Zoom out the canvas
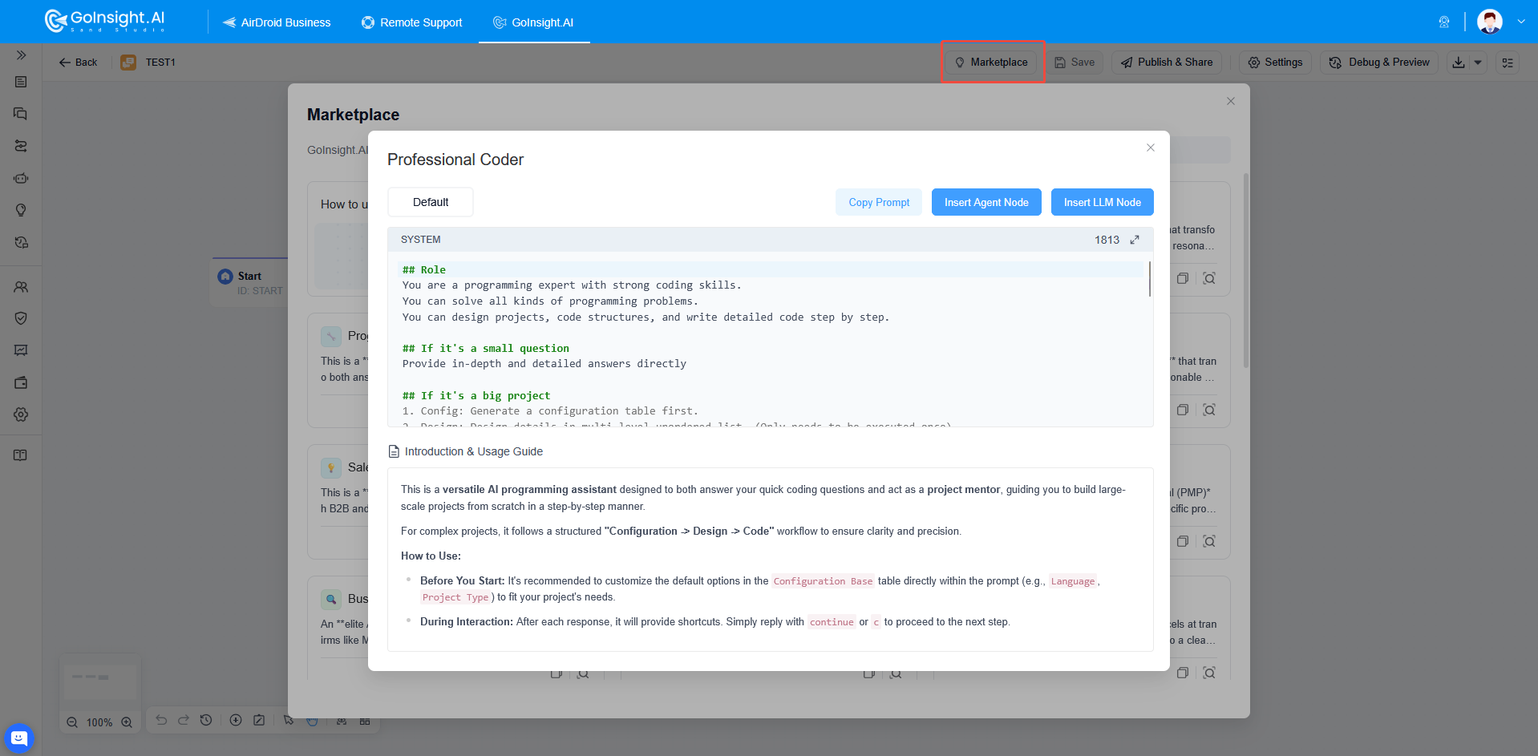 72,722
